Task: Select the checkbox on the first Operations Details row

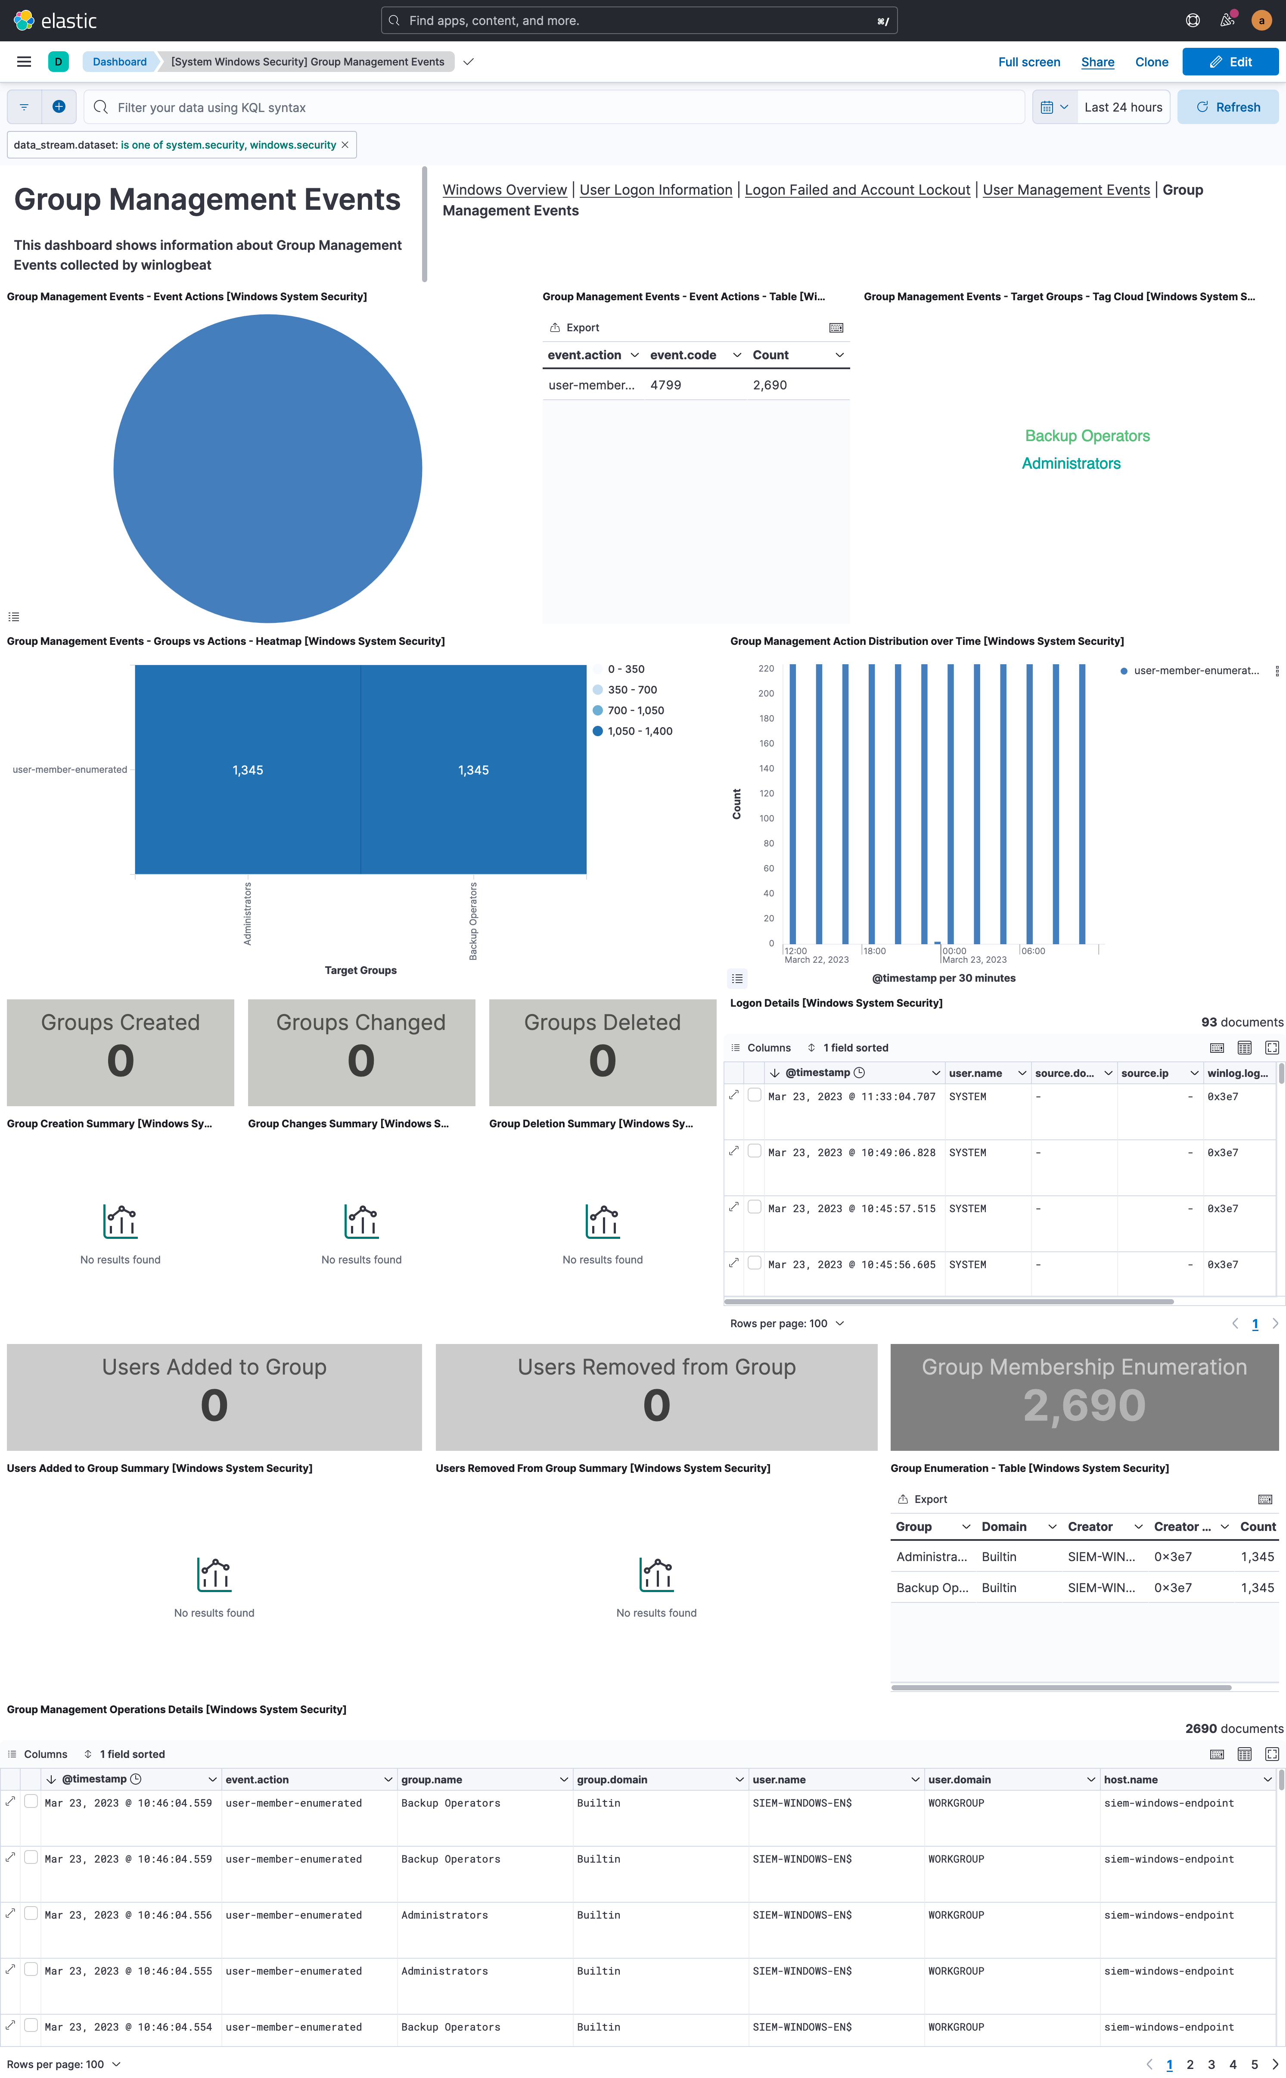Action: tap(31, 1802)
